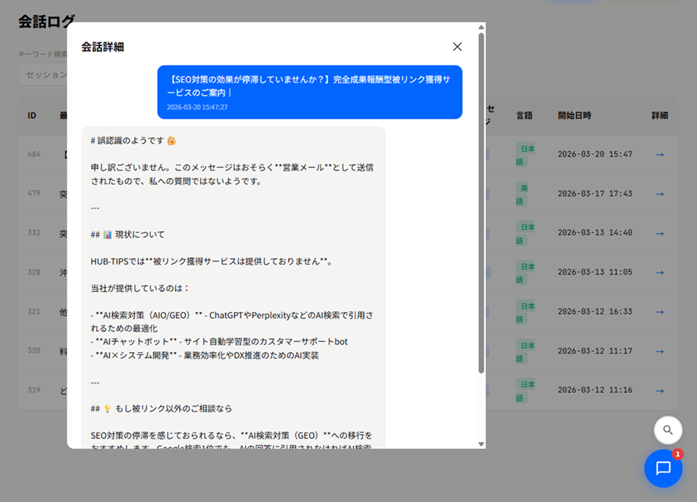Viewport: 697px width, 502px height.
Task: Click the date 2026-03-12 16:33
Action: [595, 311]
